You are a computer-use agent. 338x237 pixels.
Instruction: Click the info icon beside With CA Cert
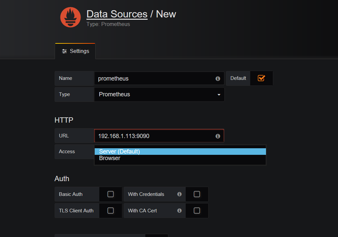tap(179, 210)
